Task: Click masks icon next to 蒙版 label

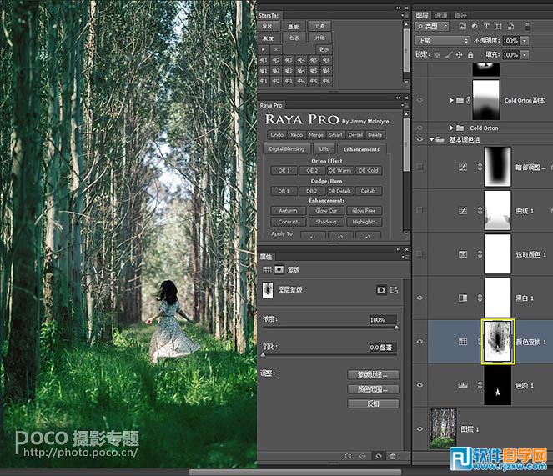Action: (x=279, y=270)
